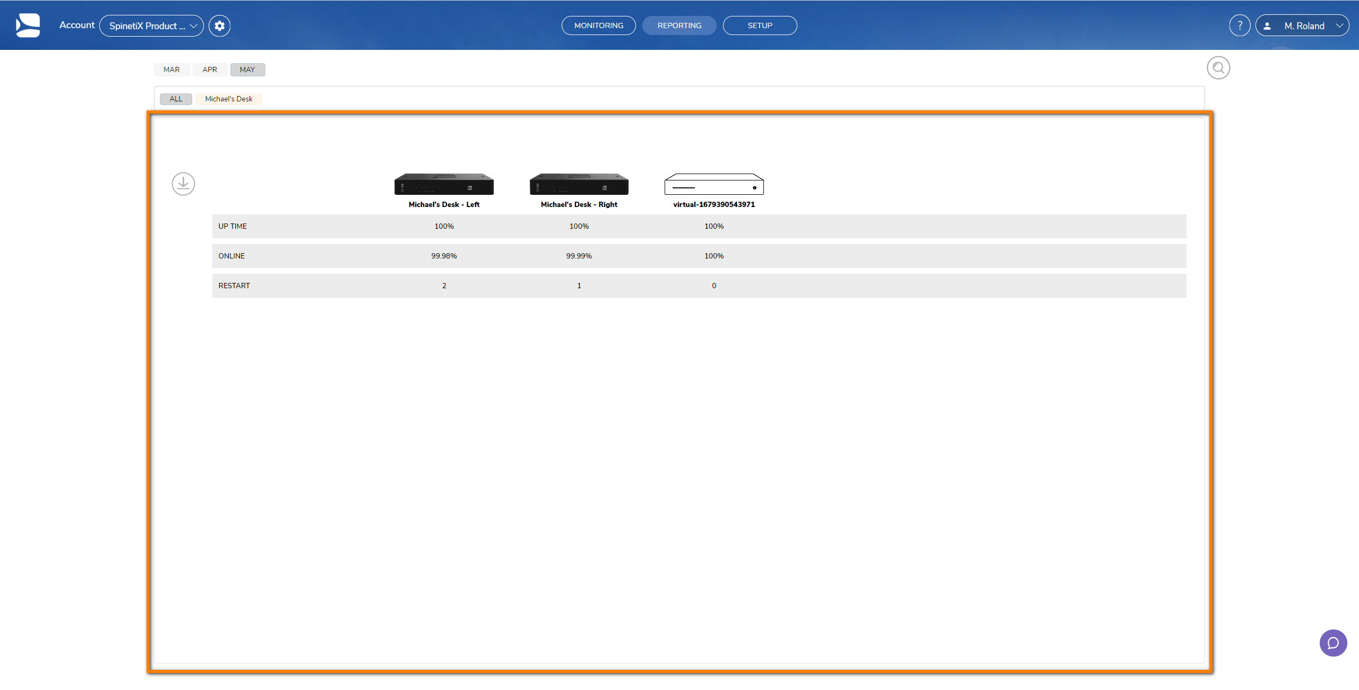This screenshot has height=690, width=1359.
Task: Download the report via download icon
Action: tap(183, 184)
